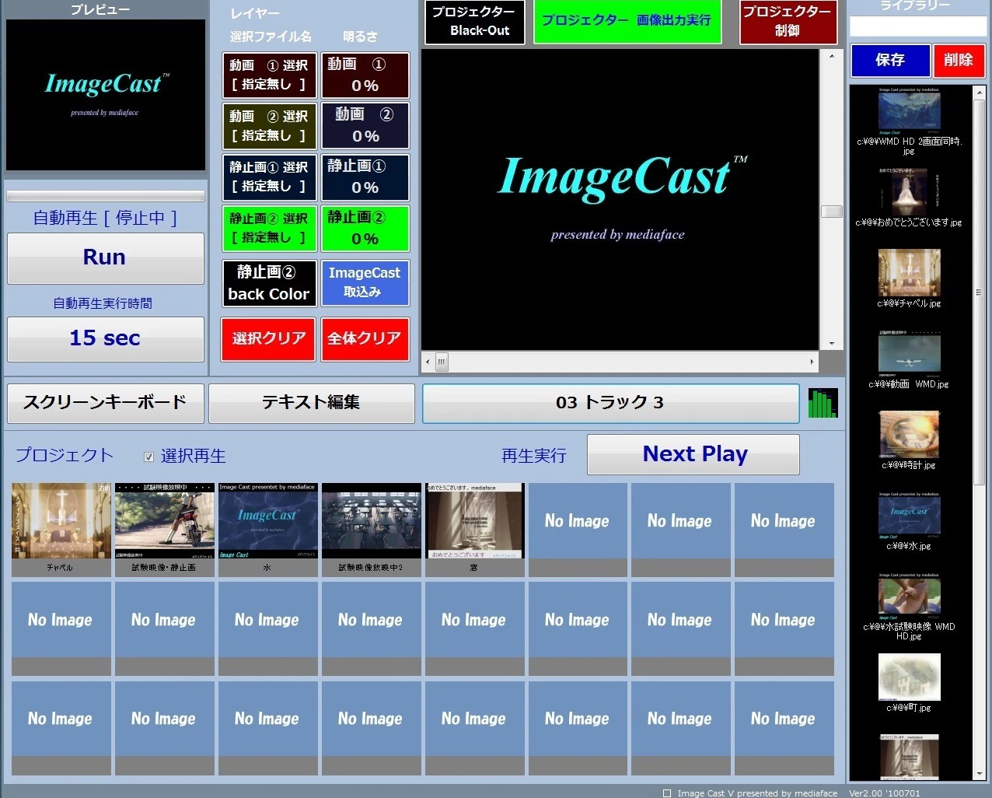Click main preview vertical scrollbar thumb
Image resolution: width=992 pixels, height=798 pixels.
pyautogui.click(x=832, y=212)
